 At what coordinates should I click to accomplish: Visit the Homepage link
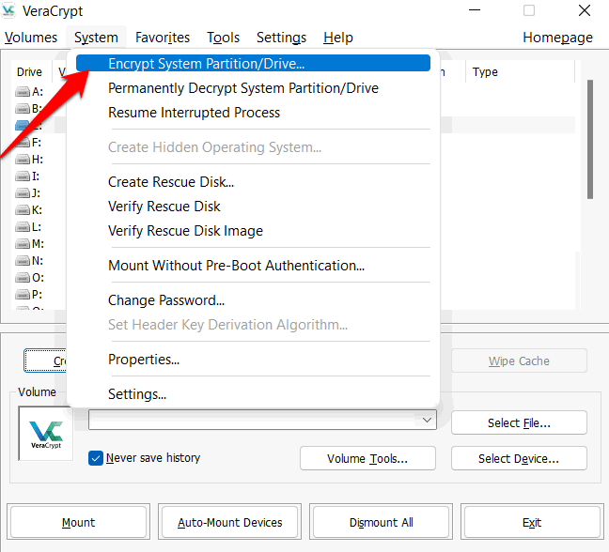coord(557,38)
